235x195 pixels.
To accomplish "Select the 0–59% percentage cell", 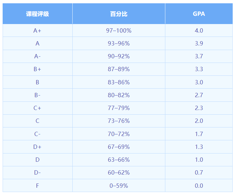I will [119, 186].
